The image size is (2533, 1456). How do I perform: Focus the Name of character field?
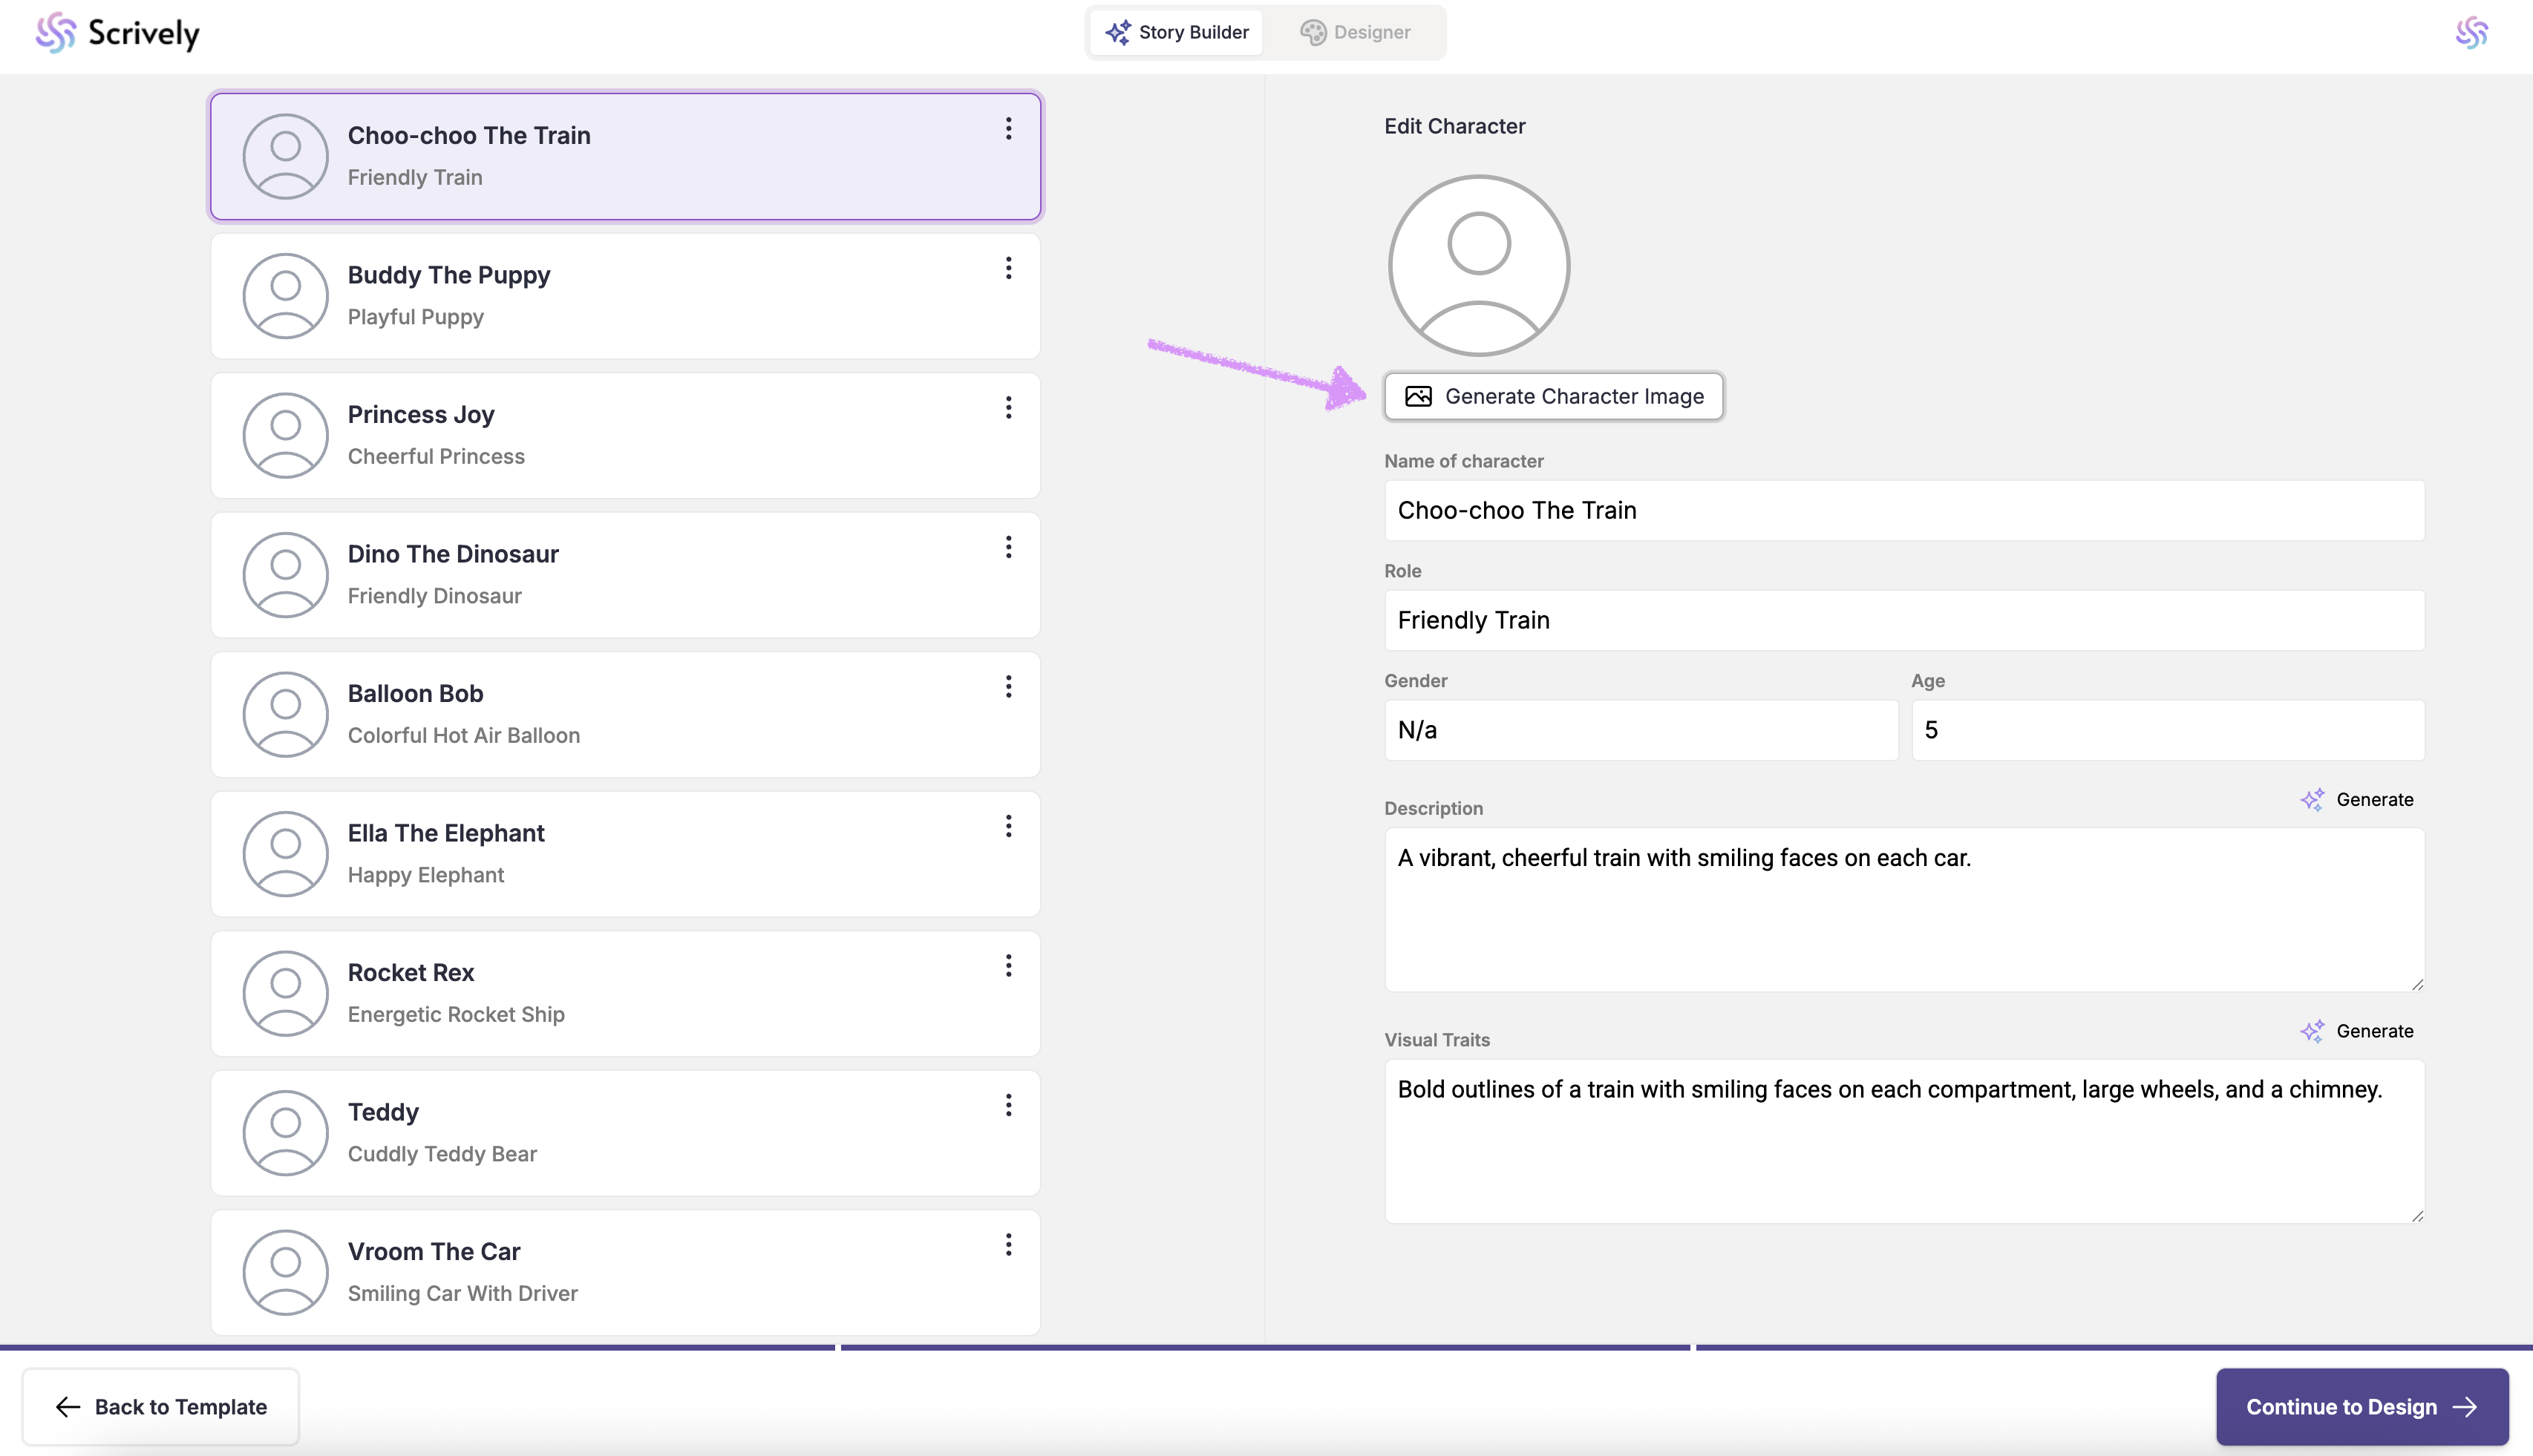(x=1903, y=511)
